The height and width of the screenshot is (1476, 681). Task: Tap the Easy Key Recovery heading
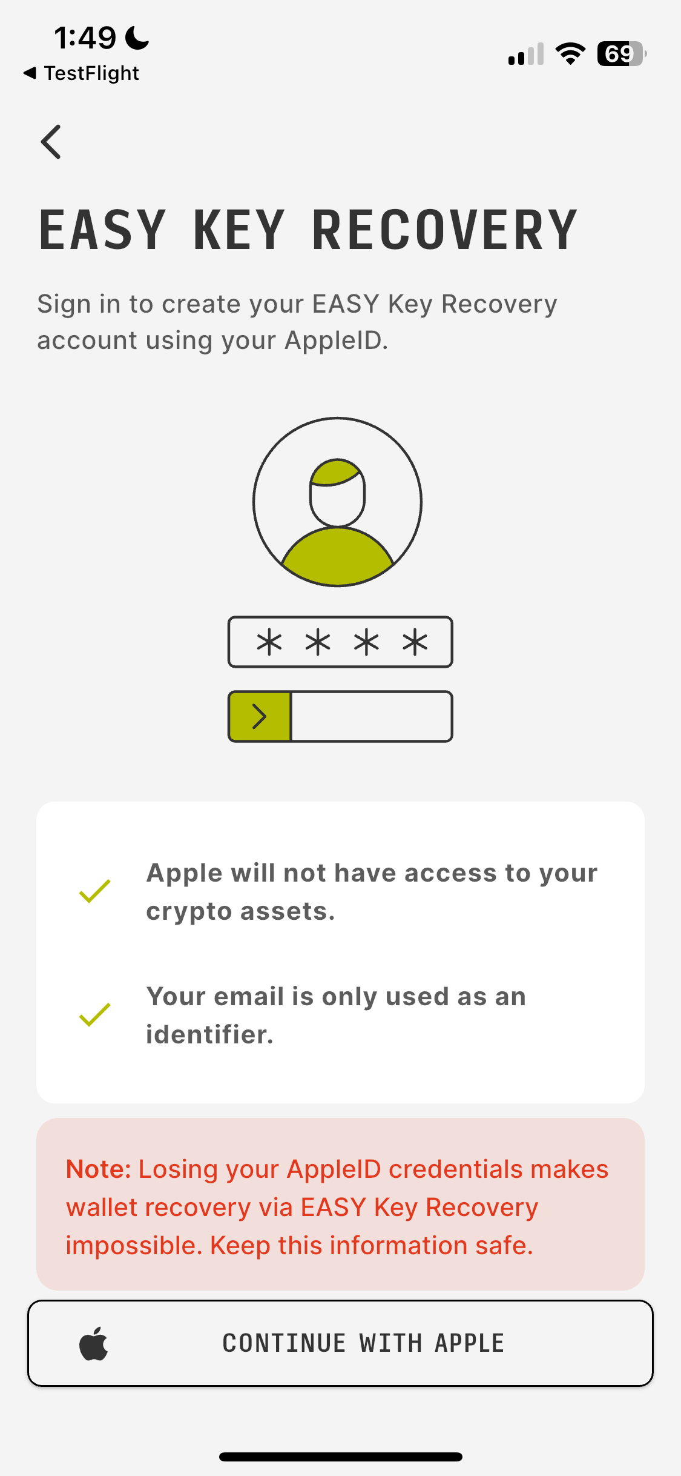click(308, 230)
